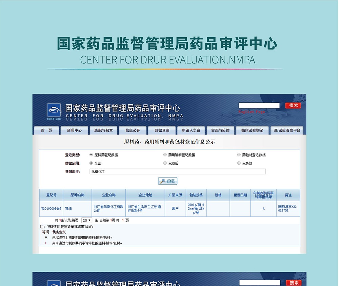The image size is (339, 286).
Task: Click the 查询 button with magnifier icon
Action: pos(168,181)
